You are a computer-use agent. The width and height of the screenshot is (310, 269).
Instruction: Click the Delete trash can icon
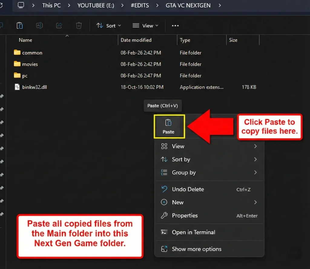click(79, 26)
